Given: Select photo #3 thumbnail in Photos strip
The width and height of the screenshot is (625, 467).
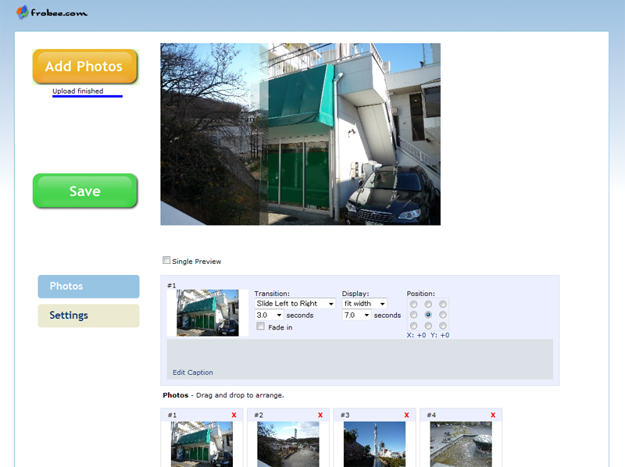Looking at the screenshot, I should click(x=375, y=444).
